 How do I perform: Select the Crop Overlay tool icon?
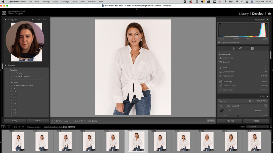(234, 48)
